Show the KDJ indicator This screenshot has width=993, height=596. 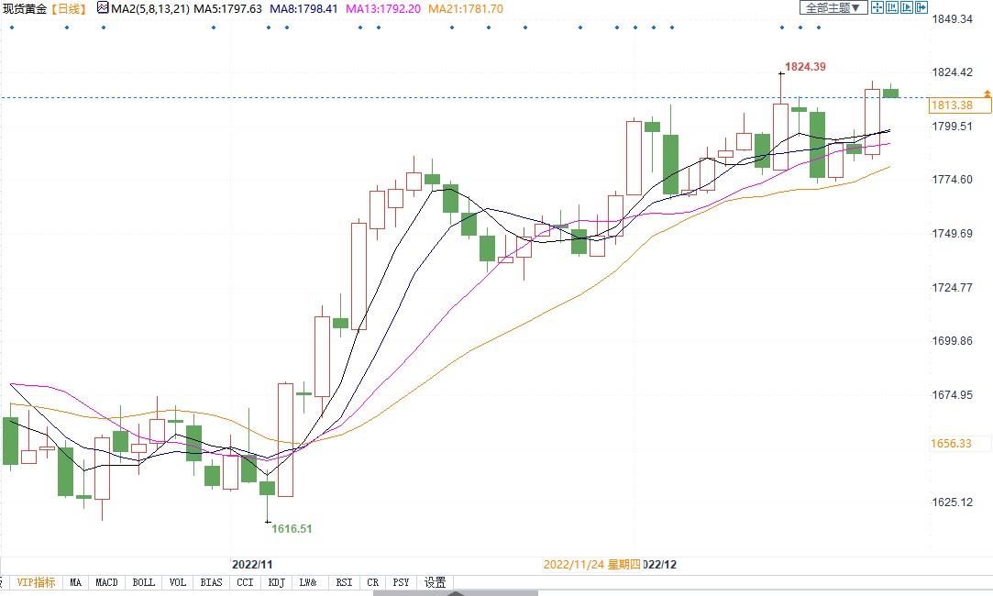[275, 582]
